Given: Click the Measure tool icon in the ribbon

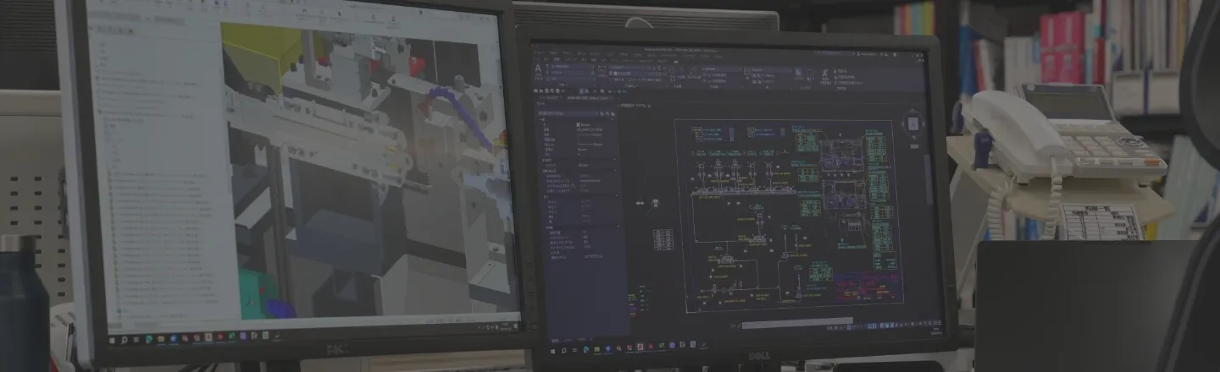Looking at the screenshot, I should tap(824, 70).
